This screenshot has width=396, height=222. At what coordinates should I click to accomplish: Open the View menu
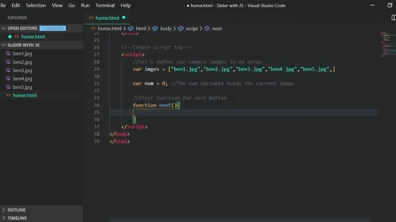57,6
